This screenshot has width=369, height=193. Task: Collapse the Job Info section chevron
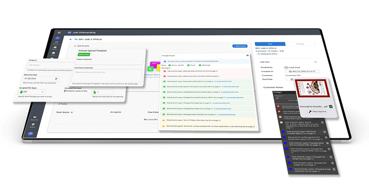coord(315,62)
